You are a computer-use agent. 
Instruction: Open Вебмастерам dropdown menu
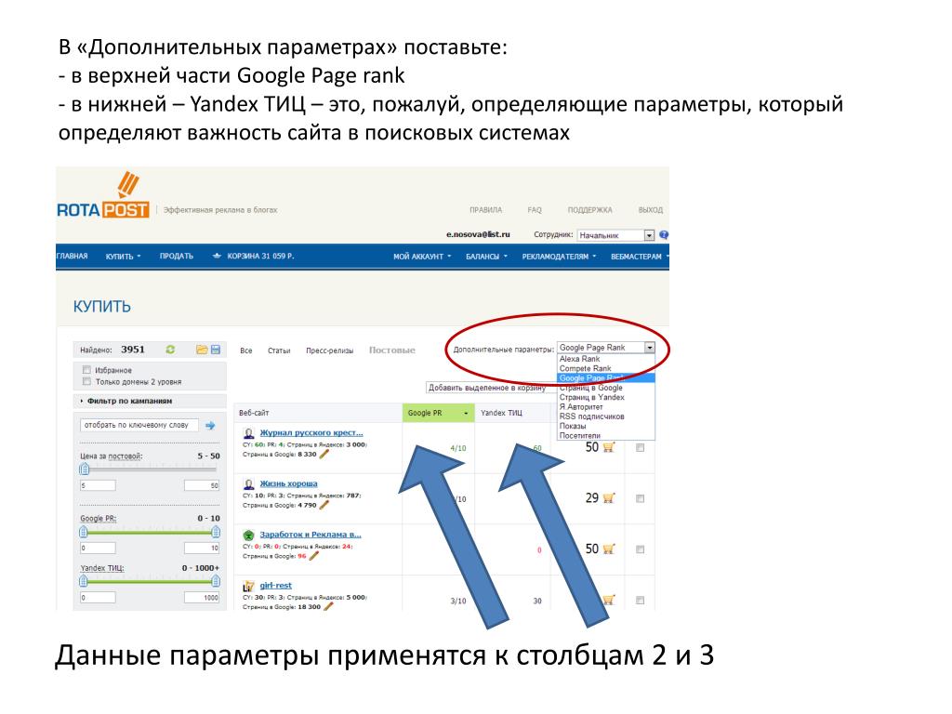click(640, 257)
